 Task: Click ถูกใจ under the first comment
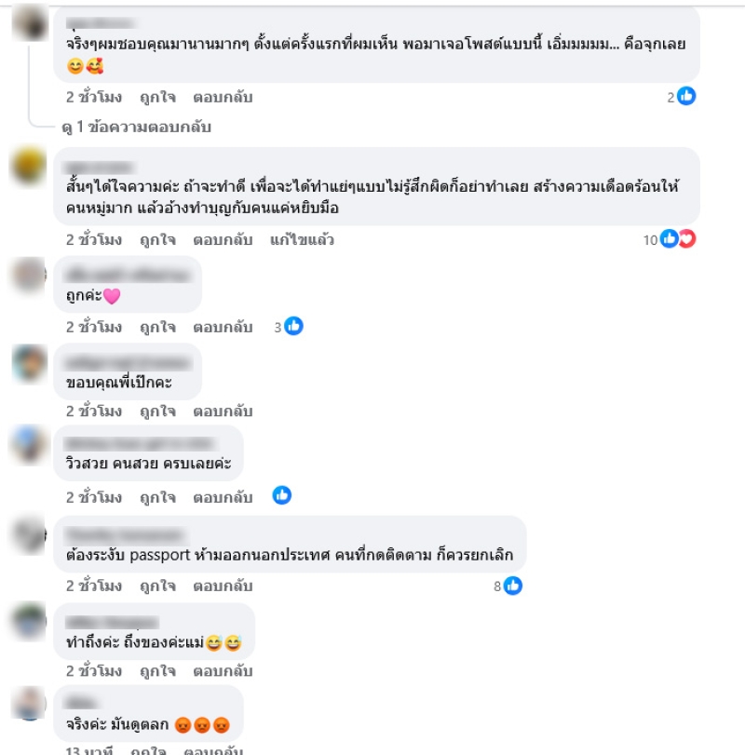click(157, 97)
